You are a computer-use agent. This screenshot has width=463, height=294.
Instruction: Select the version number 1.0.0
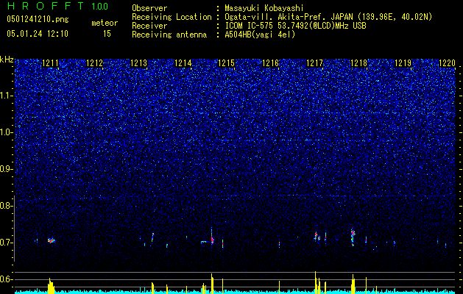pyautogui.click(x=99, y=7)
